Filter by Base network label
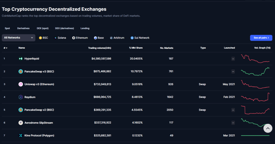 tap(101, 38)
